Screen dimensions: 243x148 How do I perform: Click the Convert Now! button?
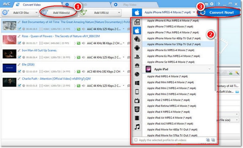[219, 12]
